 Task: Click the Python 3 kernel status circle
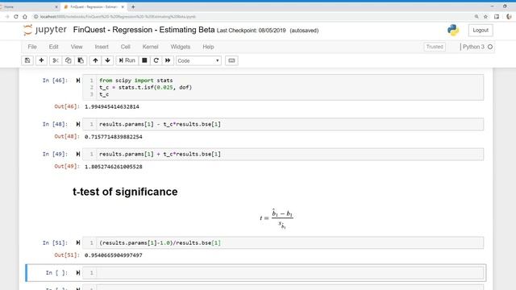490,47
